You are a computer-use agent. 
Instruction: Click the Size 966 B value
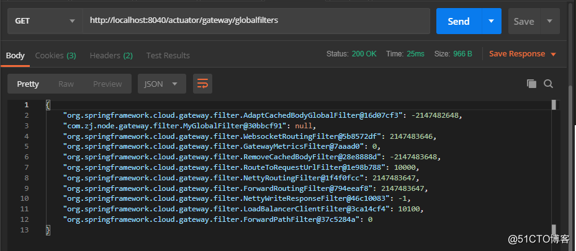point(463,54)
